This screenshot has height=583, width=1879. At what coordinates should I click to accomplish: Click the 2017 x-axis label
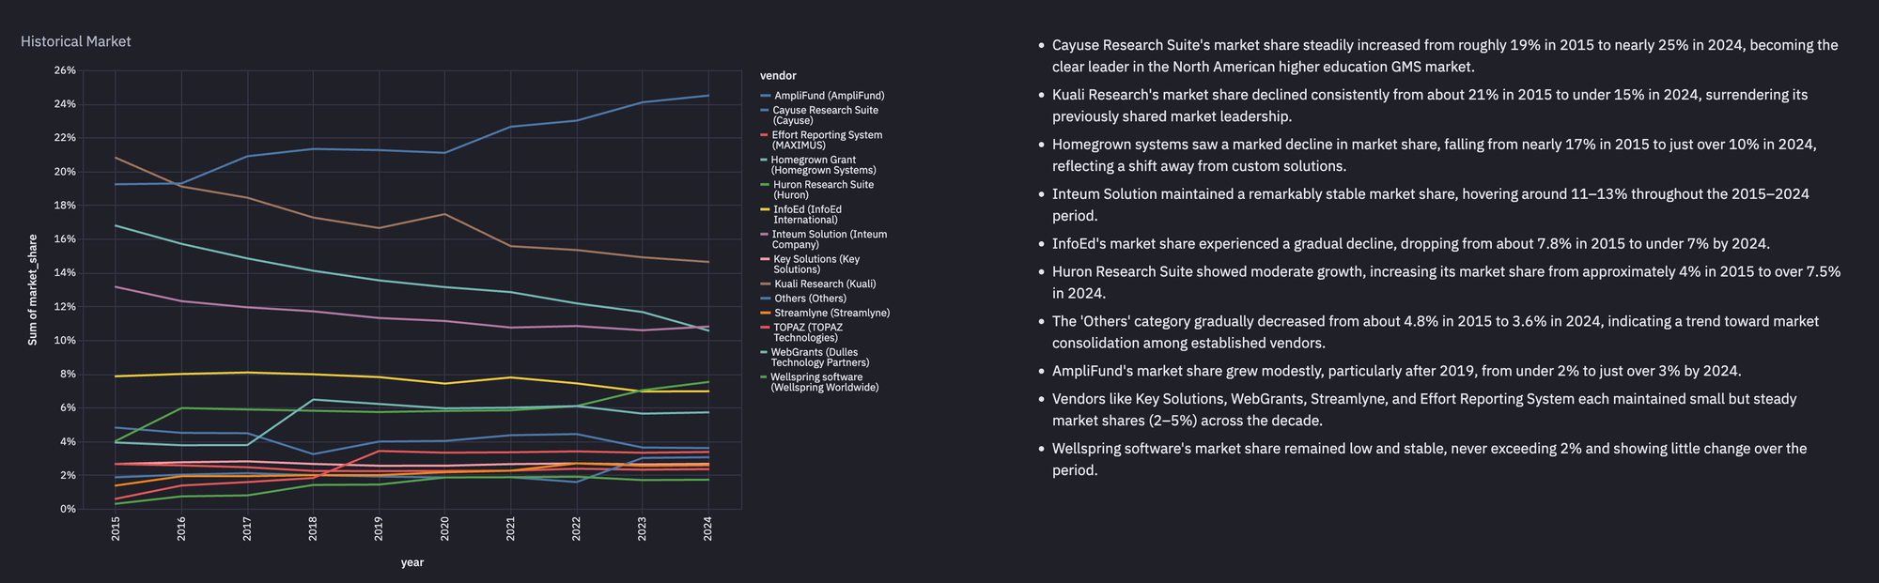(x=247, y=529)
